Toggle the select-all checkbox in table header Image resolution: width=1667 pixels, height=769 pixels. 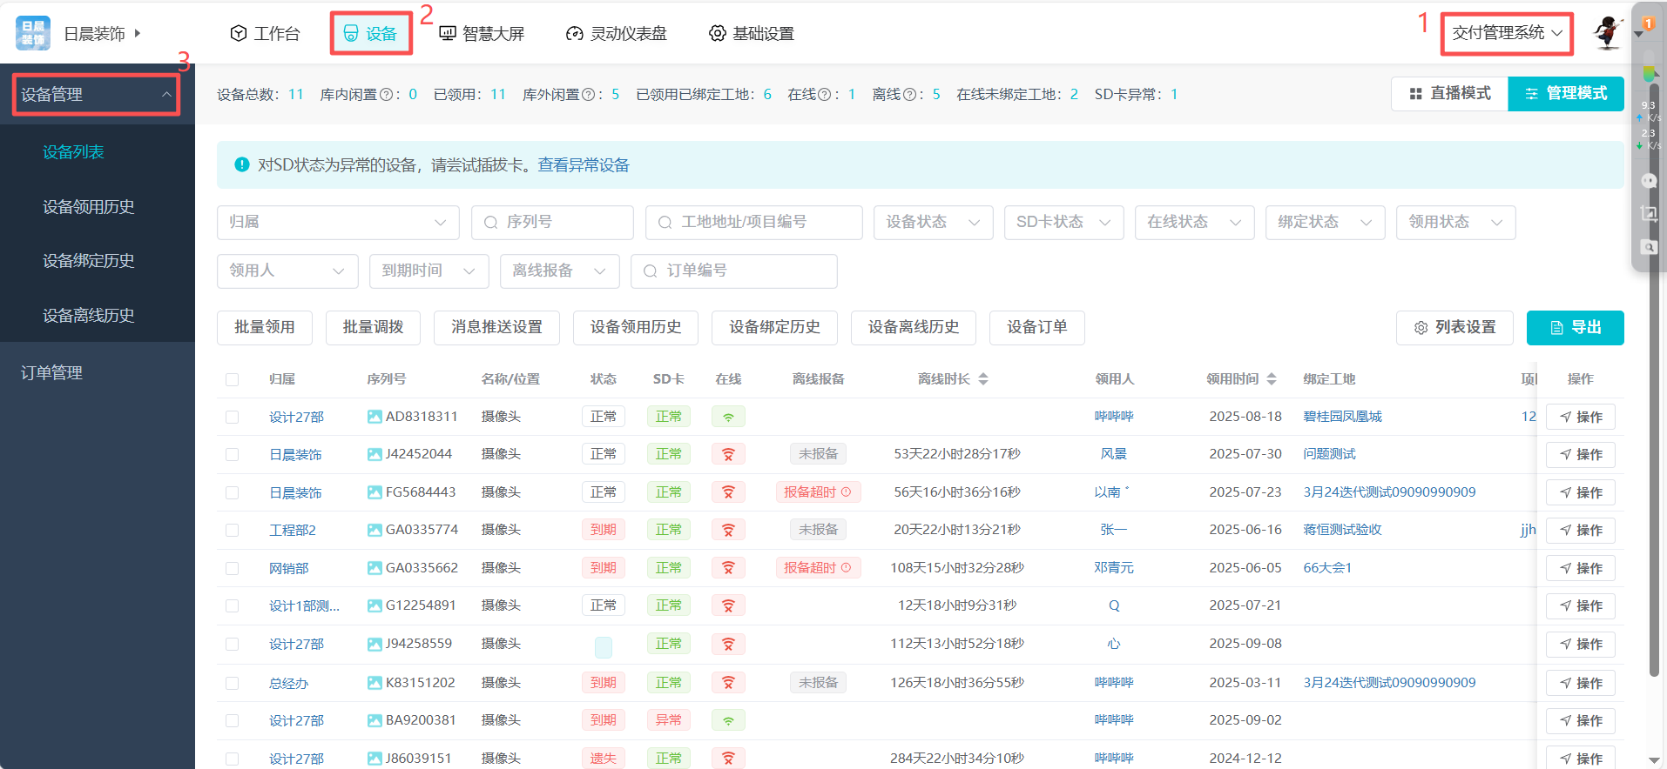point(232,379)
